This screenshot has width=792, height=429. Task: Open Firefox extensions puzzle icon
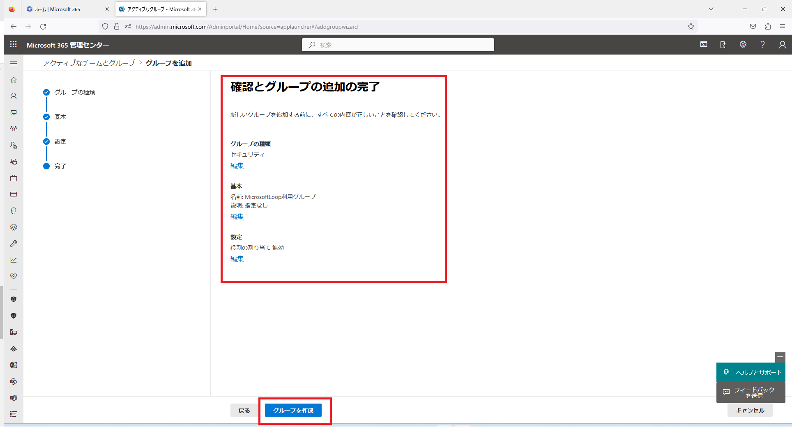pos(768,26)
